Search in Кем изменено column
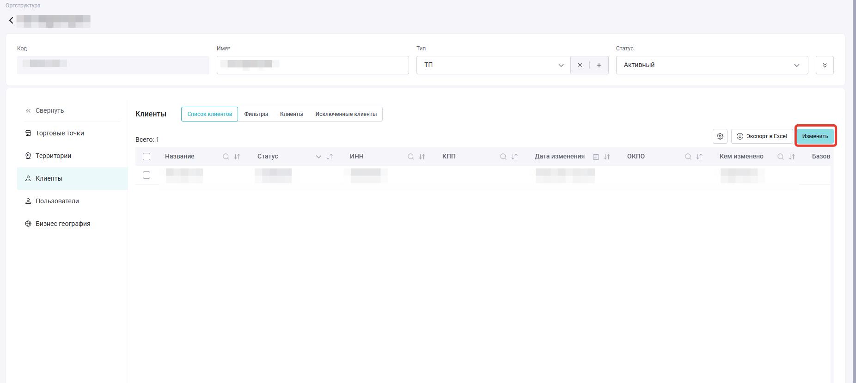The image size is (856, 383). 781,157
